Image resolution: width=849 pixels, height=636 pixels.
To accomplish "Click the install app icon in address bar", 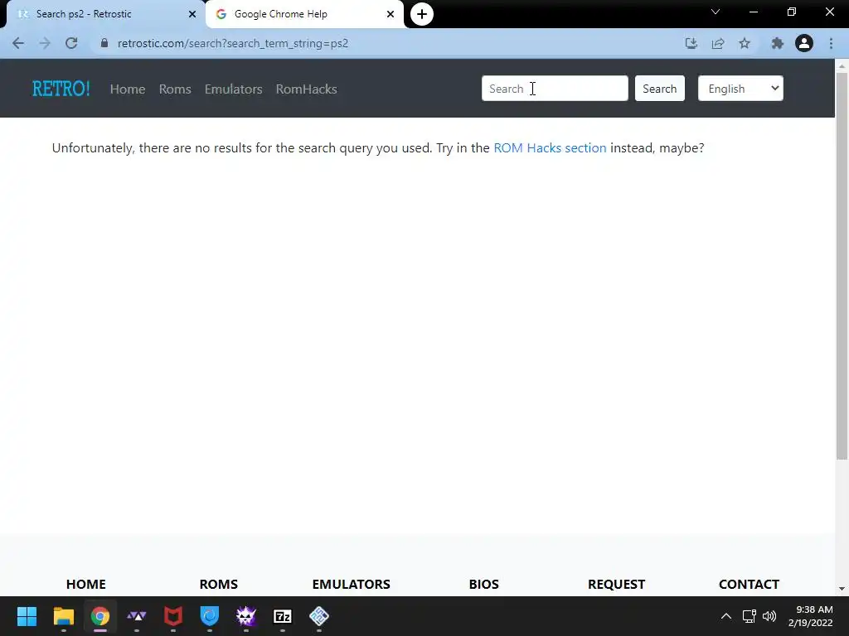I will coord(691,43).
